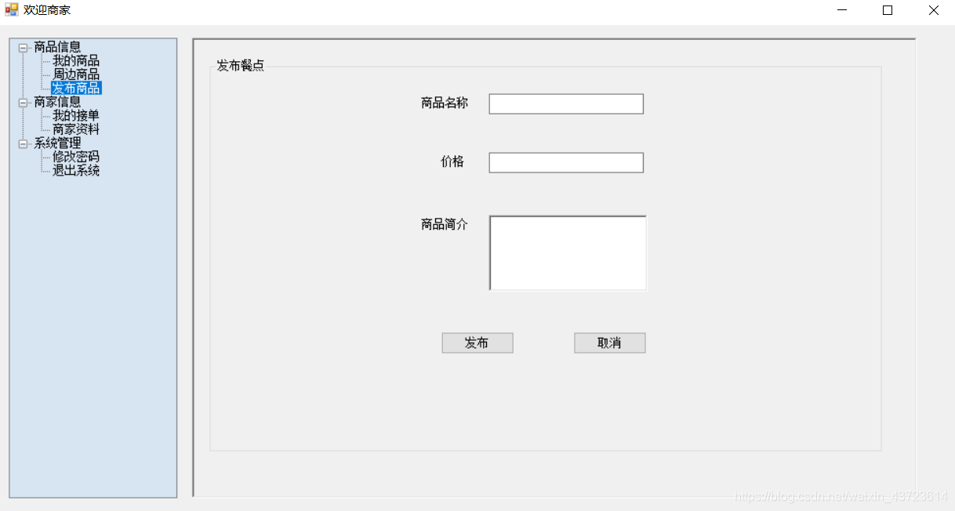The height and width of the screenshot is (511, 955).
Task: Click inside the 商品简介 text area
Action: pos(567,251)
